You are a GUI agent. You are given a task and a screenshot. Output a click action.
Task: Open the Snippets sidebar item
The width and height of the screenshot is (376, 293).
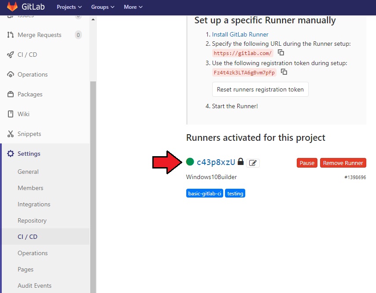[x=29, y=134]
